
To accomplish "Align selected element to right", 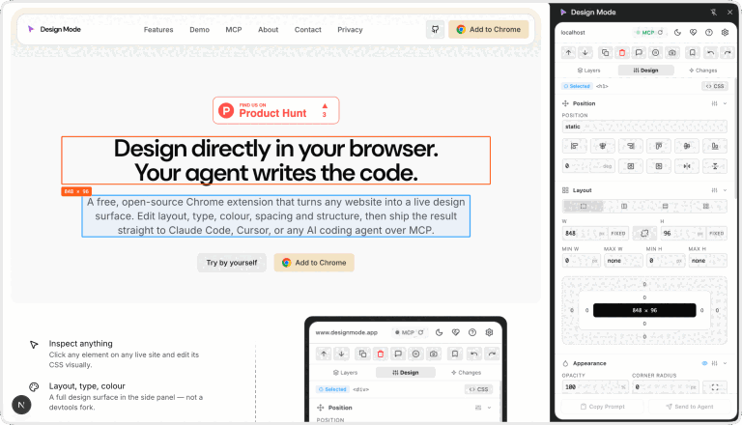I will coord(631,146).
